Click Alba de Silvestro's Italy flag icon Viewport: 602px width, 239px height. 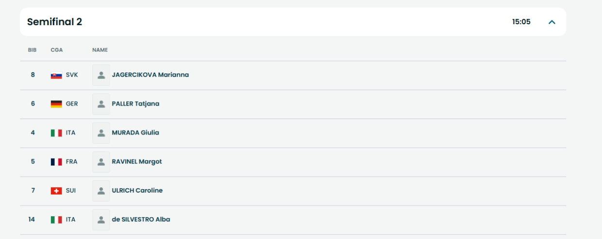(56, 220)
